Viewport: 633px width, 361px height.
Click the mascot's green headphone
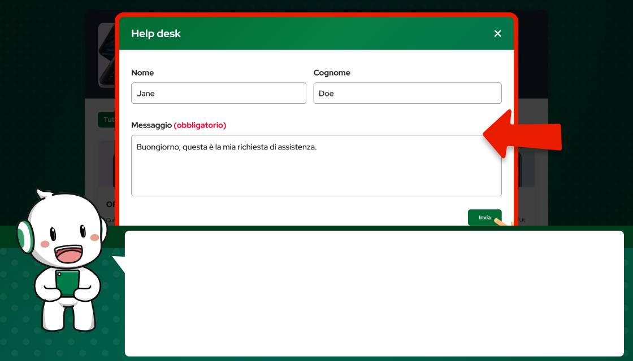(24, 237)
